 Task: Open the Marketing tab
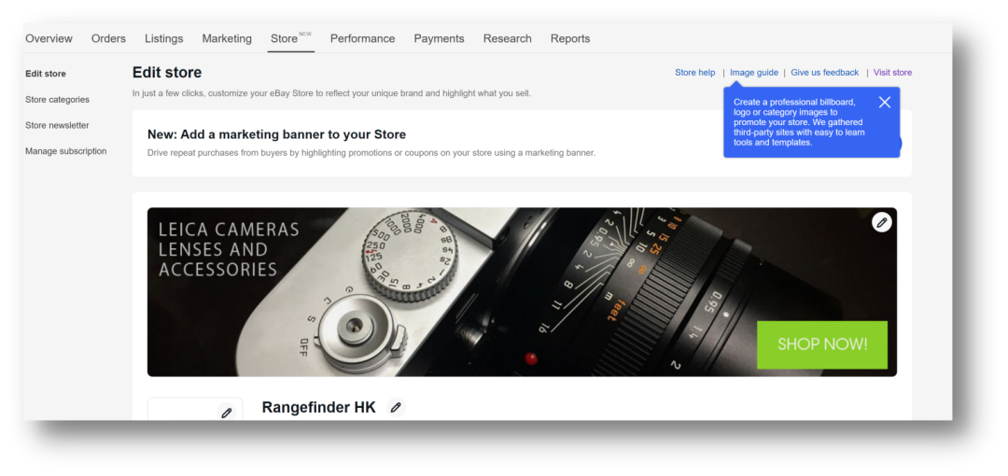(x=227, y=39)
